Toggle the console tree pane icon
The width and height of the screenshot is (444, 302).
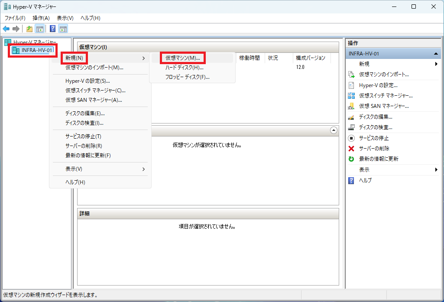click(x=40, y=29)
